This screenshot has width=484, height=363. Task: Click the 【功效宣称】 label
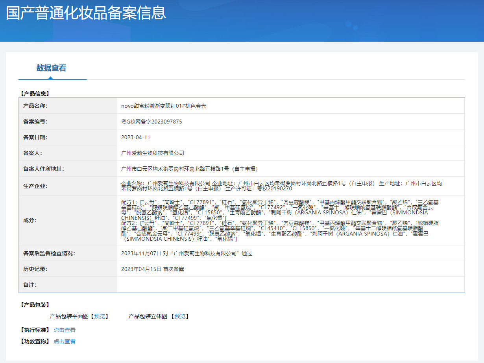coord(35,341)
